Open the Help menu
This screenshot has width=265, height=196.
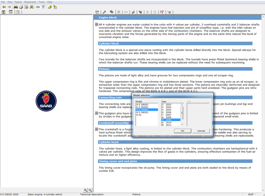50,2
